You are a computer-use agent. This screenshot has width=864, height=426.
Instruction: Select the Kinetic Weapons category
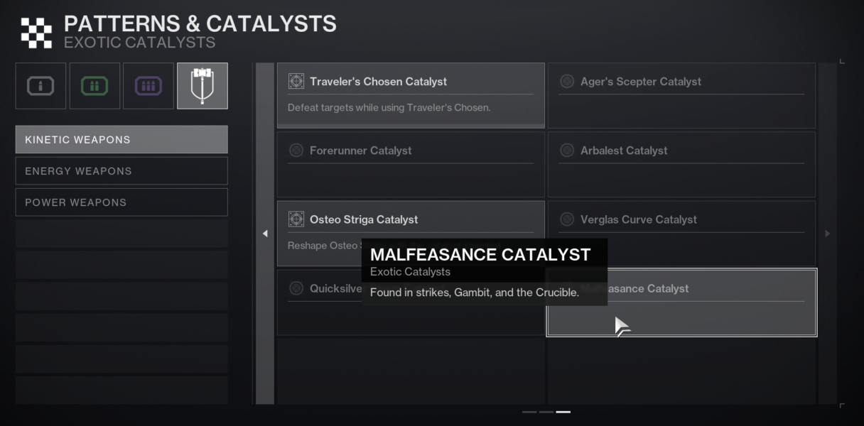121,139
